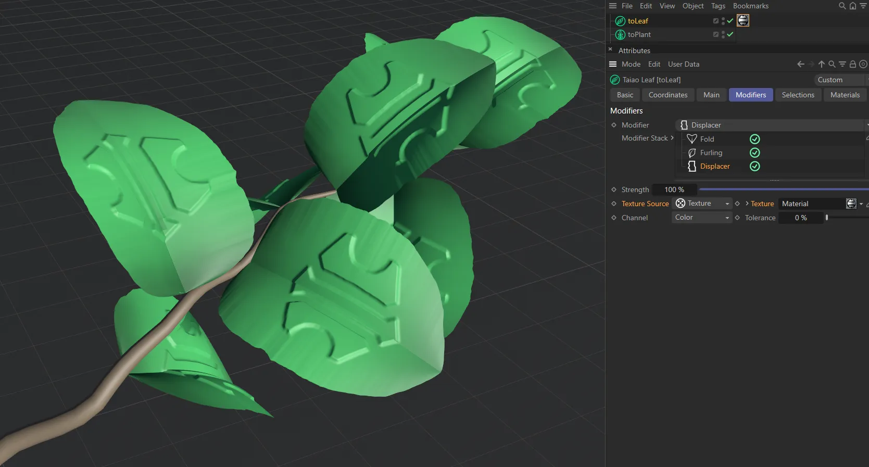Open the File menu
Screen dimensions: 869x467
tap(627, 6)
